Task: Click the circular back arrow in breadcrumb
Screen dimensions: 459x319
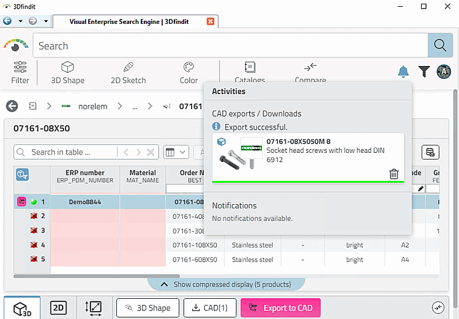Action: (12, 106)
